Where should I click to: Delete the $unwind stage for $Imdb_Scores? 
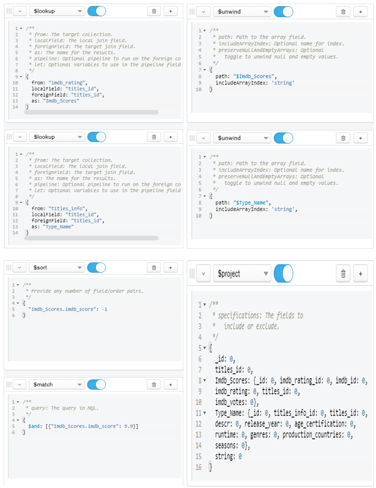tap(343, 12)
